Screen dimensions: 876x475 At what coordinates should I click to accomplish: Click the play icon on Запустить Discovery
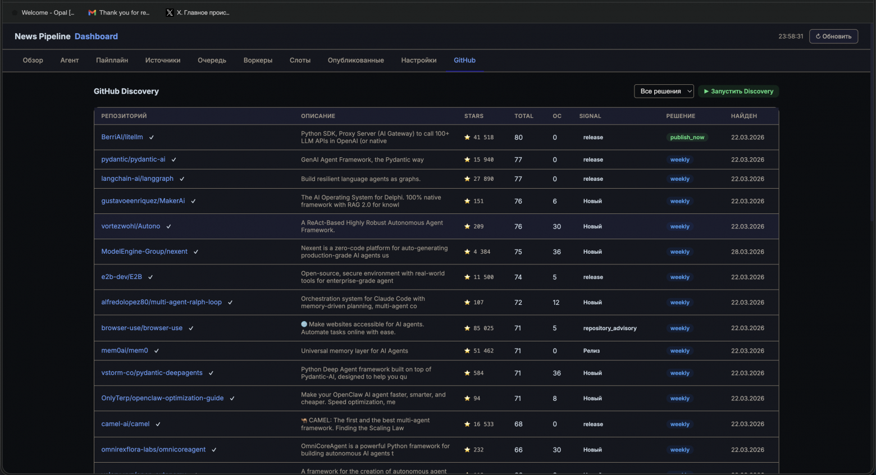pyautogui.click(x=708, y=91)
